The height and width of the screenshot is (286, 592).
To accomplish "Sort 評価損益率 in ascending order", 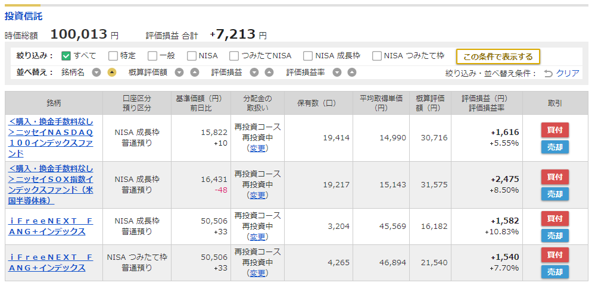I will [352, 73].
